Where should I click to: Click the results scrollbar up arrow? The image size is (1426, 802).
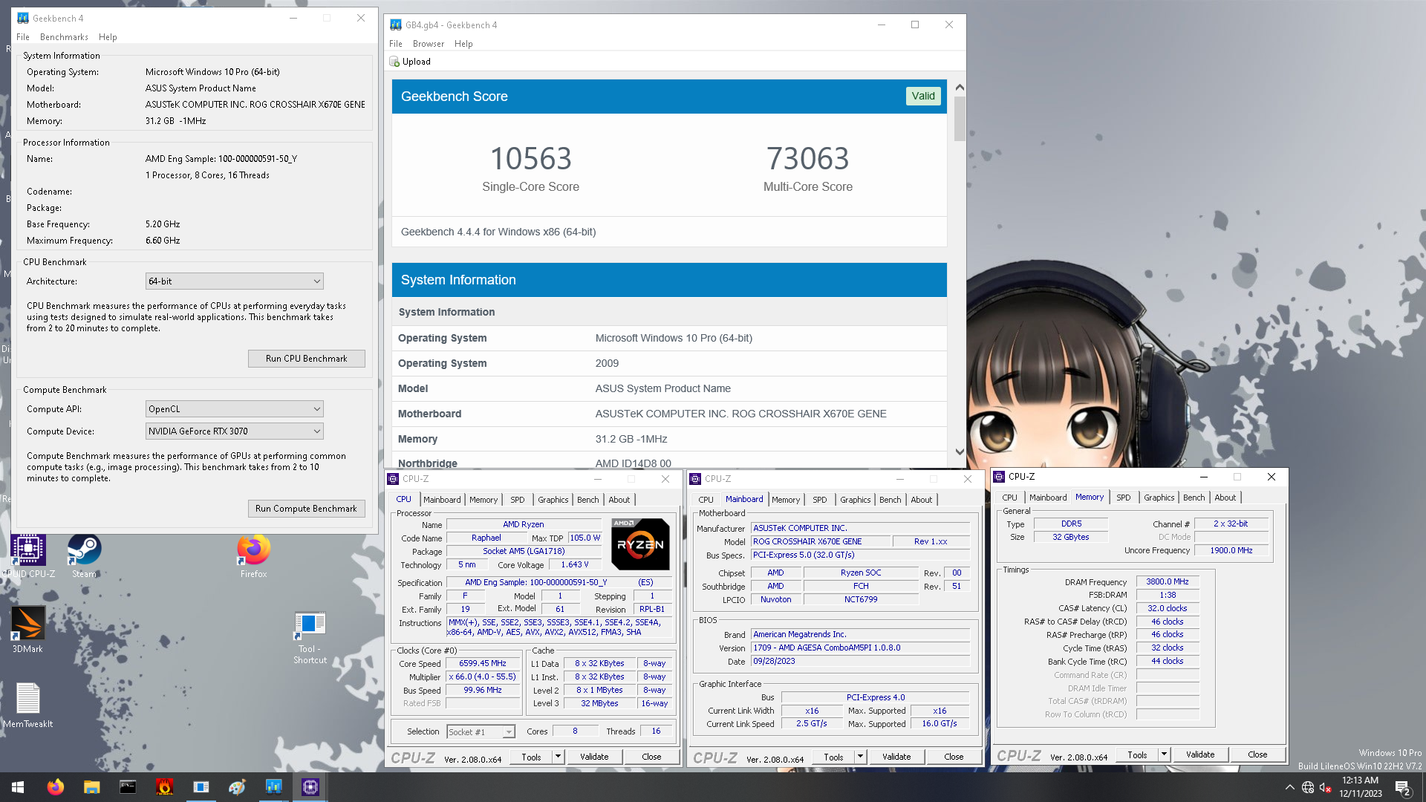tap(960, 87)
